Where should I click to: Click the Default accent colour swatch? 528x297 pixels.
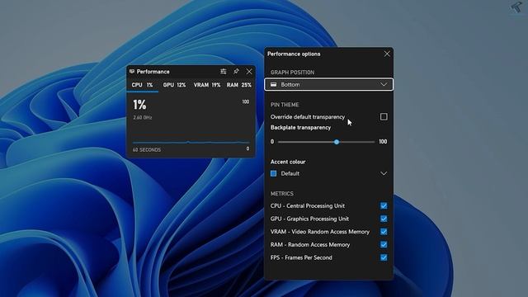coord(273,173)
